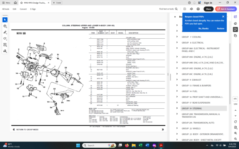The width and height of the screenshot is (239, 149).
Task: Expand GROUP 17 REAR SUSPENSION bookmark
Action: pos(177,102)
